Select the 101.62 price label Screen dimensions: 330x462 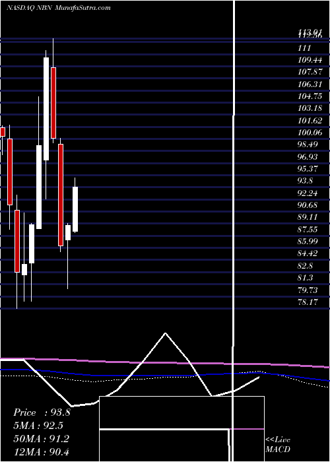pos(310,121)
